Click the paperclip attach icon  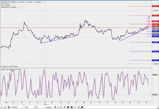coord(58,107)
